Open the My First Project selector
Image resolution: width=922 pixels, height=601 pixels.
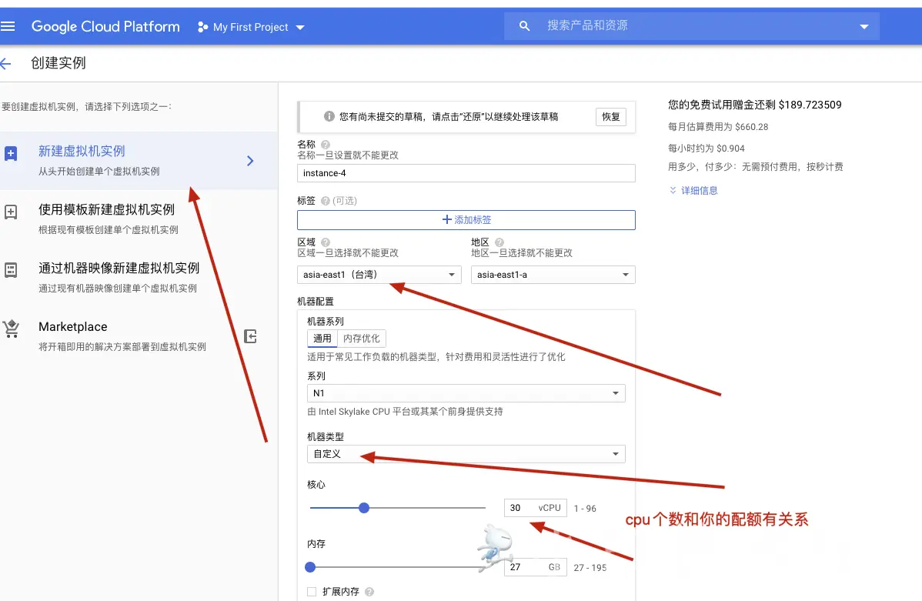(x=251, y=27)
